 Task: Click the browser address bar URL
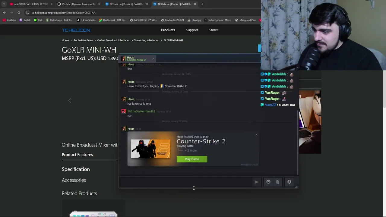click(64, 13)
